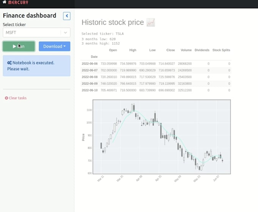Click the 2022-06-09 row date

coord(90,83)
